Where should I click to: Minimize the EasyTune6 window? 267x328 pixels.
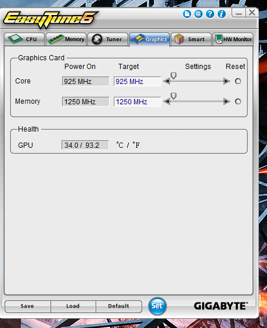(239, 13)
